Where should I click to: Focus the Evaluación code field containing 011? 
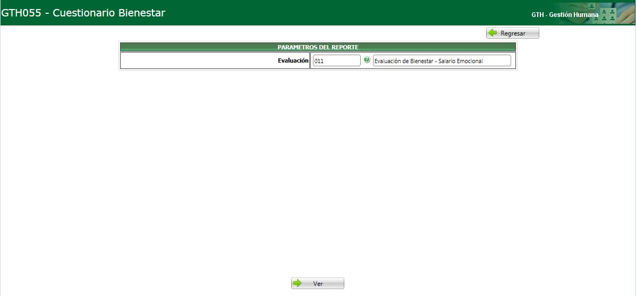tap(337, 61)
